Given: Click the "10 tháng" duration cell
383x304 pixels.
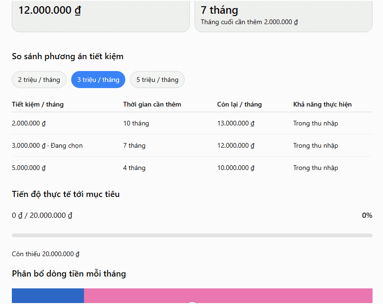Looking at the screenshot, I should coord(136,123).
